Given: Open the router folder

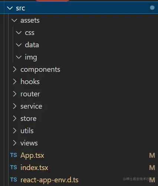Looking at the screenshot, I should pos(30,94).
